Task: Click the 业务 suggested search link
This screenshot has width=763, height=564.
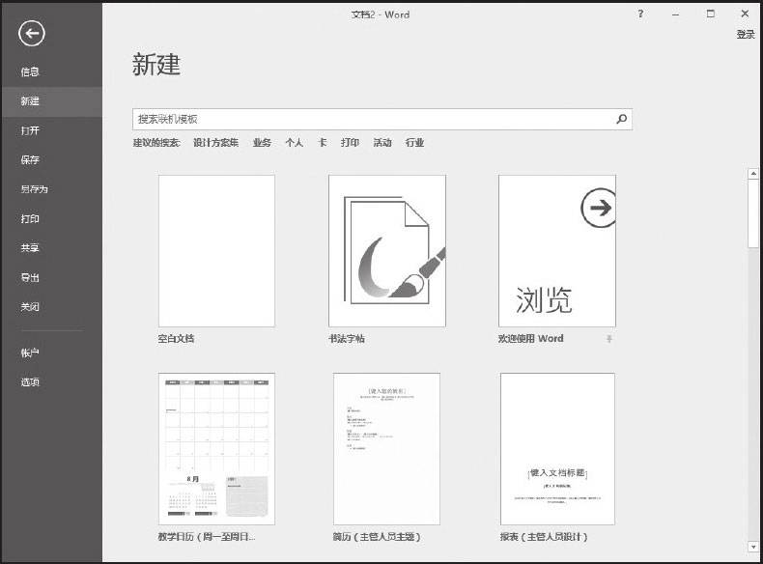Action: (x=262, y=143)
